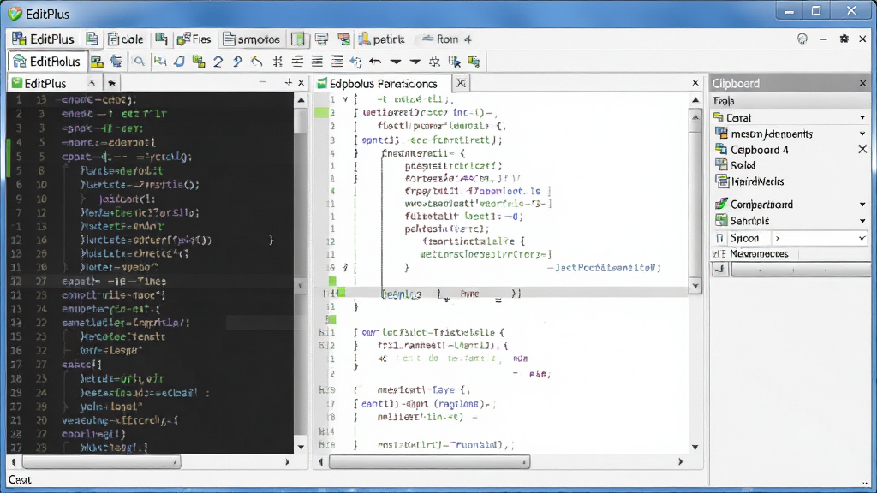Click the slider track below 'Neoromoces'
877x493 pixels.
[x=802, y=270]
